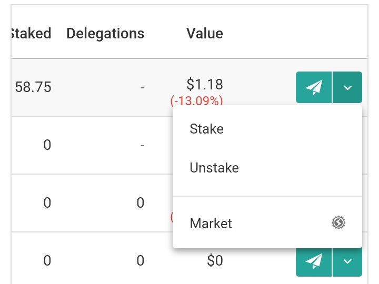Click the delegations dash in second row

coord(142,145)
